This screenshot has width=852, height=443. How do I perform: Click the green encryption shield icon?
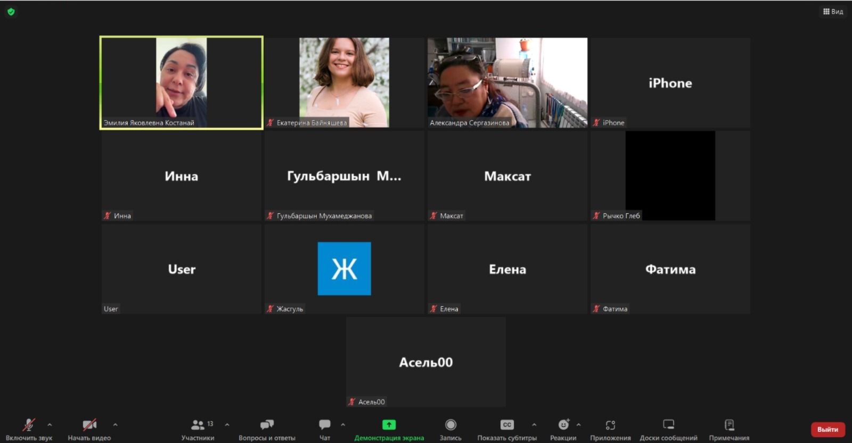click(11, 12)
